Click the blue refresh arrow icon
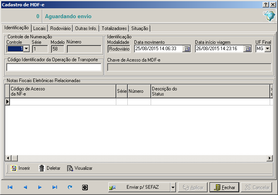Viewport: 278px width, 195px height. click(x=70, y=187)
